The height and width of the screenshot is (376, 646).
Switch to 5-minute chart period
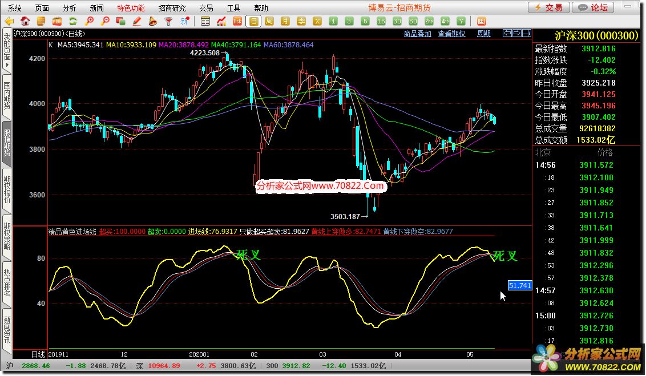click(x=365, y=21)
